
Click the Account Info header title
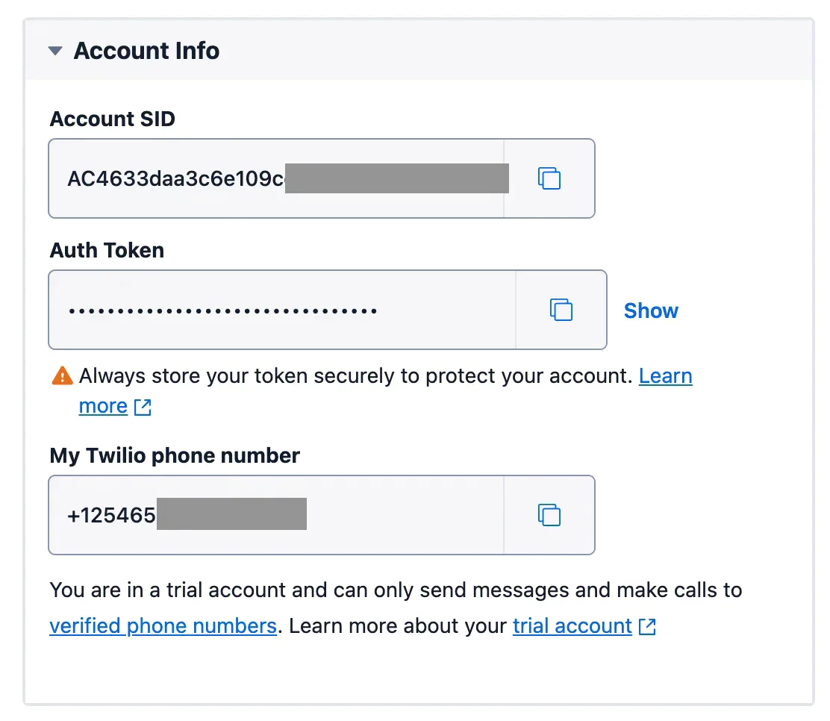146,51
